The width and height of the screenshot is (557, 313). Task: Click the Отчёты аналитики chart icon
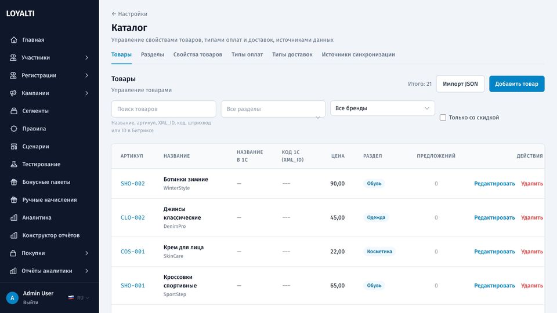(13, 271)
